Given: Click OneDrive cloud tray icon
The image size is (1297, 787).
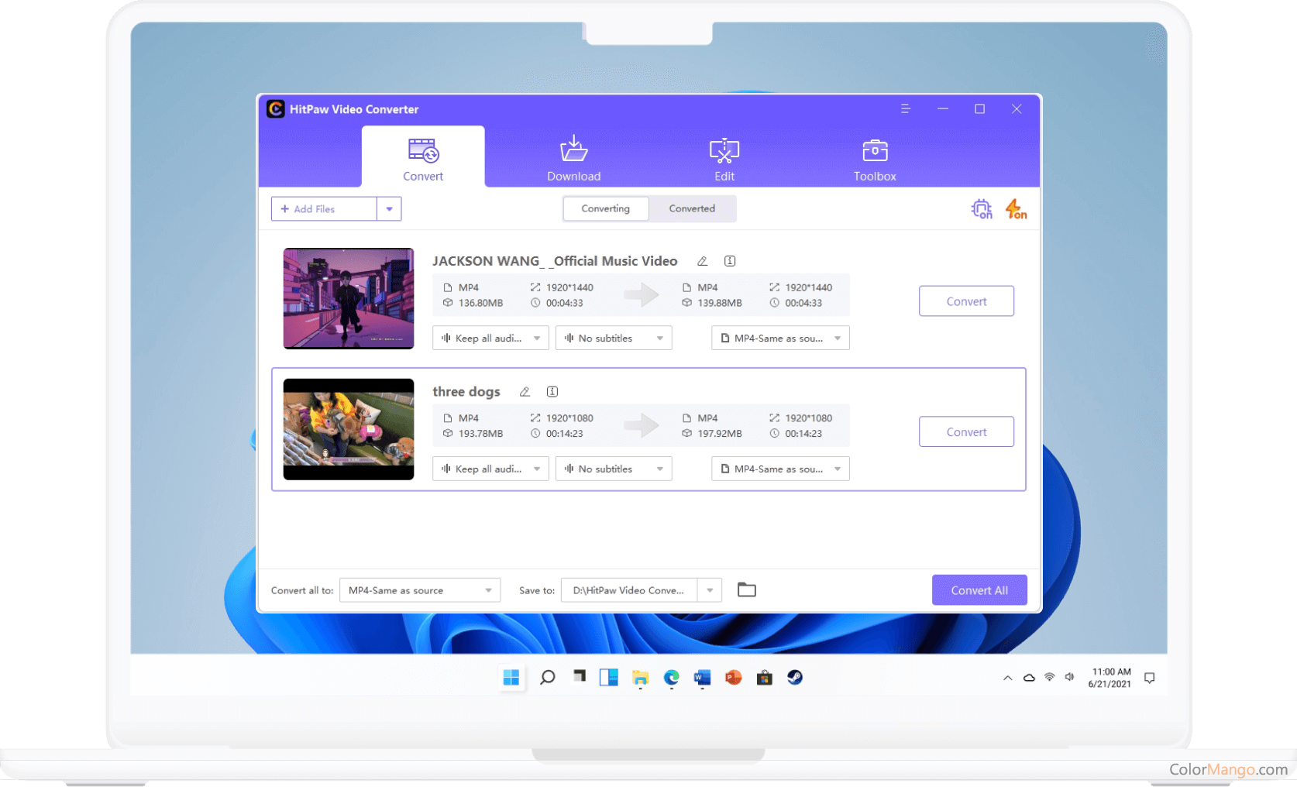Looking at the screenshot, I should click(1029, 678).
